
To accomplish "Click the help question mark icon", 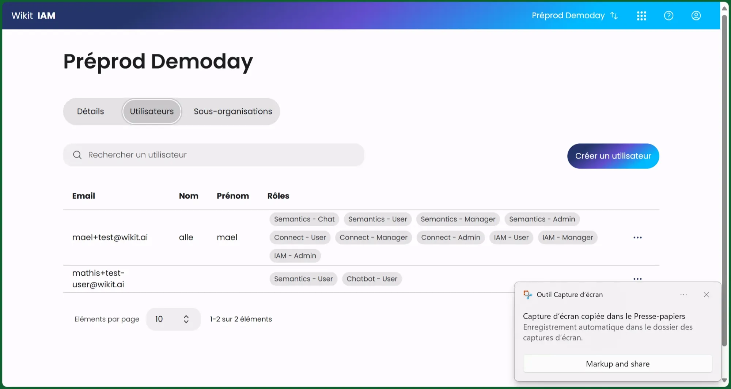I will (x=668, y=16).
